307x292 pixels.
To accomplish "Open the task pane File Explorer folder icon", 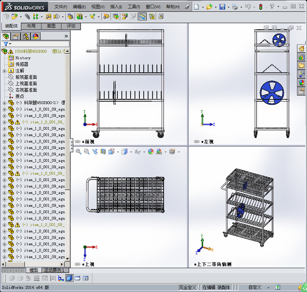I will point(302,66).
